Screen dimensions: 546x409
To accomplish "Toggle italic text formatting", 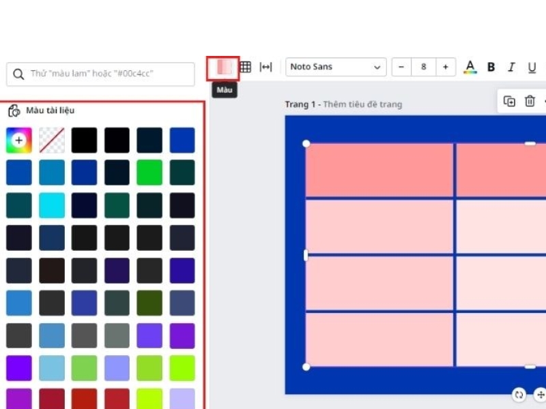I will pyautogui.click(x=511, y=67).
